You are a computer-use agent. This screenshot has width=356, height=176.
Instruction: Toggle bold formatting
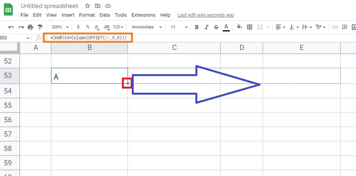197,27
